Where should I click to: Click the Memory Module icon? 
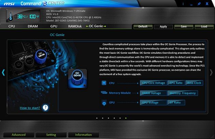click(104, 93)
